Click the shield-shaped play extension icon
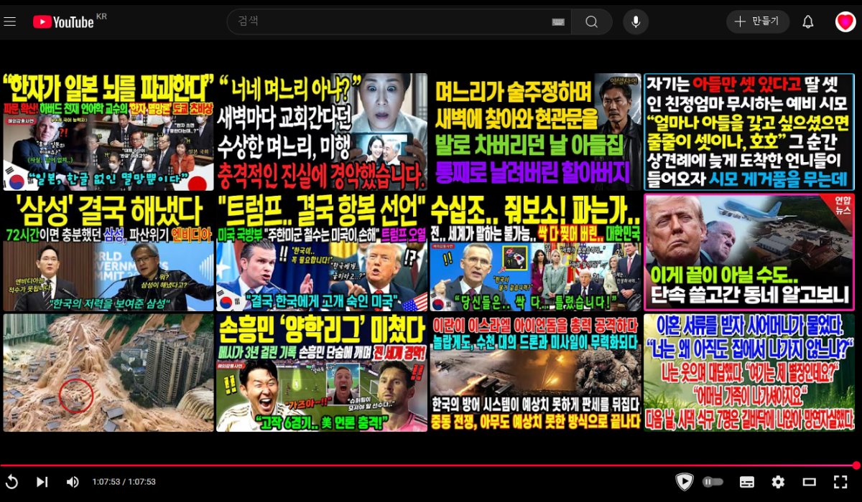This screenshot has height=502, width=862. pos(685,482)
